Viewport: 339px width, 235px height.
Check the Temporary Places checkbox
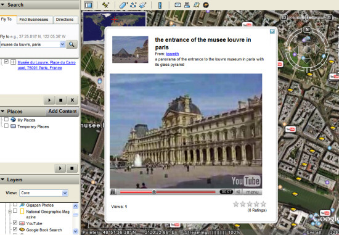pyautogui.click(x=7, y=126)
